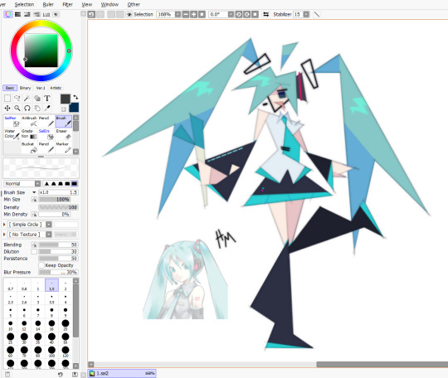This screenshot has height=378, width=448.
Task: Toggle Blending pressure checkbox
Action: tap(34, 245)
